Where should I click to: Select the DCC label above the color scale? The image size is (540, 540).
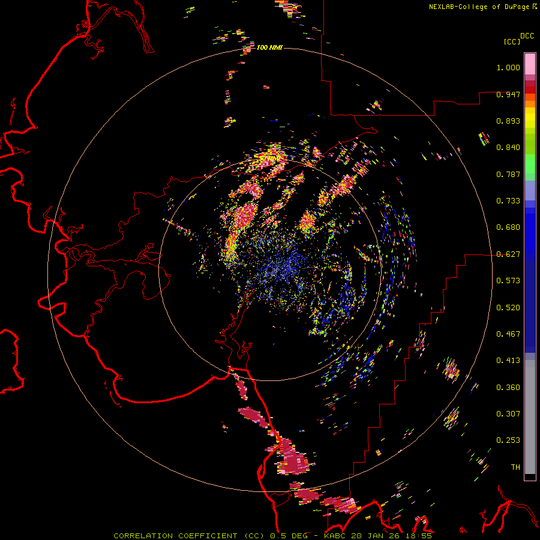pyautogui.click(x=527, y=36)
